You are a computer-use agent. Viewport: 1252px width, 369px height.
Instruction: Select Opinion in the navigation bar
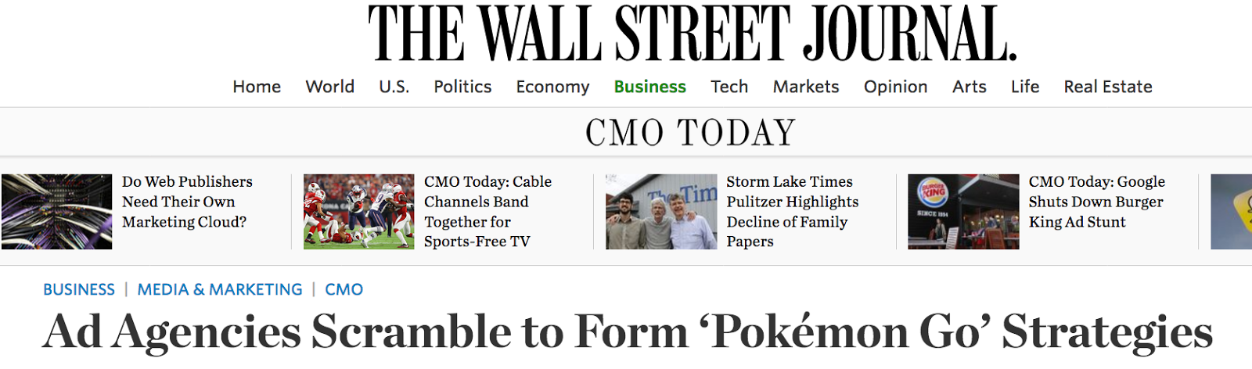tap(895, 87)
